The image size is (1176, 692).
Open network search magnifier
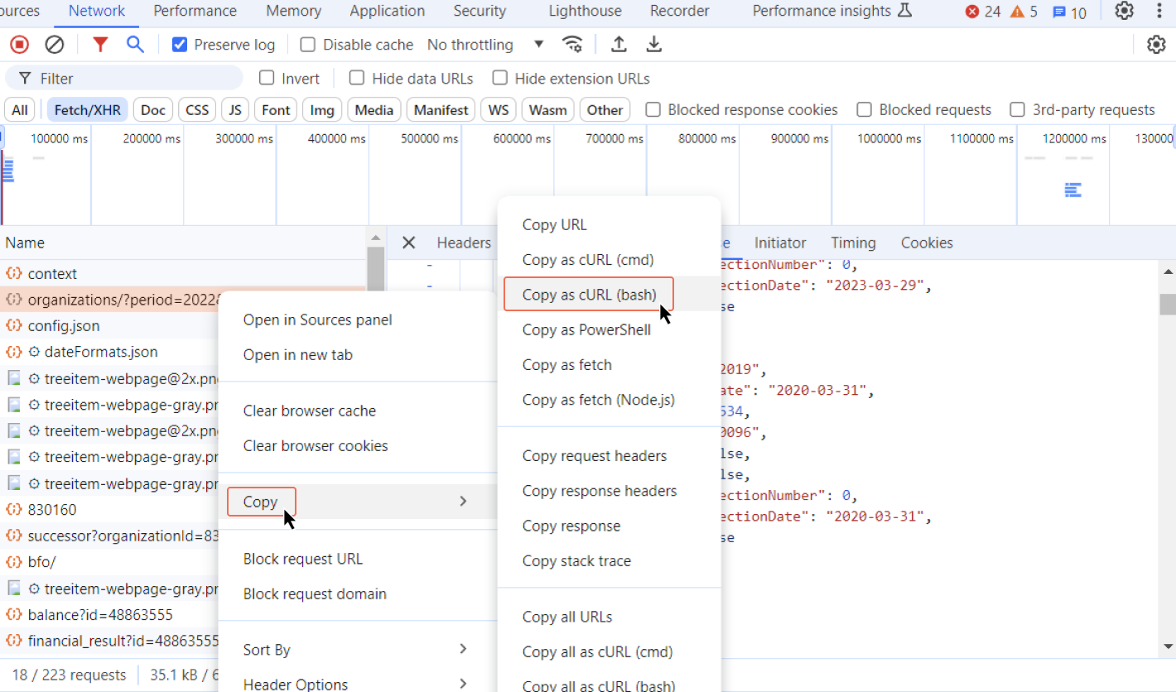point(135,45)
